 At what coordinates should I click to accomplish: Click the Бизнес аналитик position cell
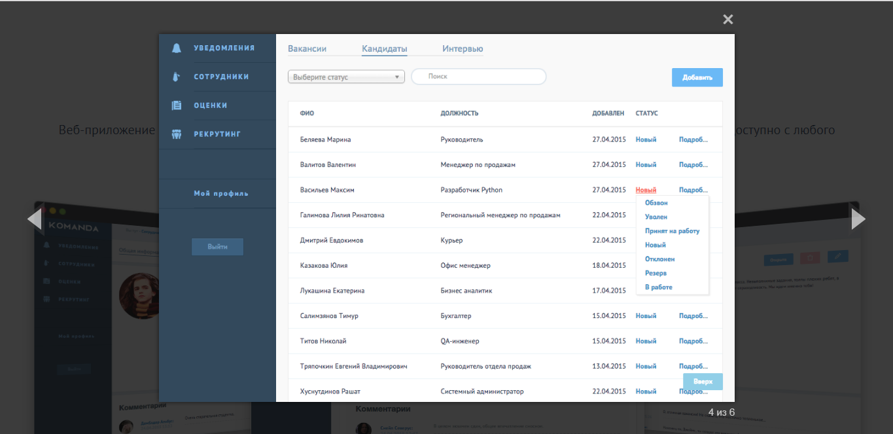[x=466, y=291]
